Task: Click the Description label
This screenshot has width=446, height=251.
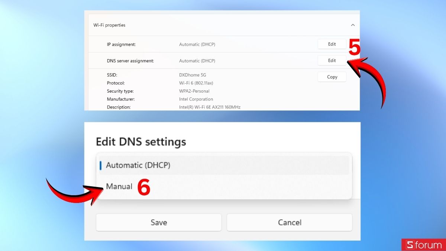Action: [119, 107]
